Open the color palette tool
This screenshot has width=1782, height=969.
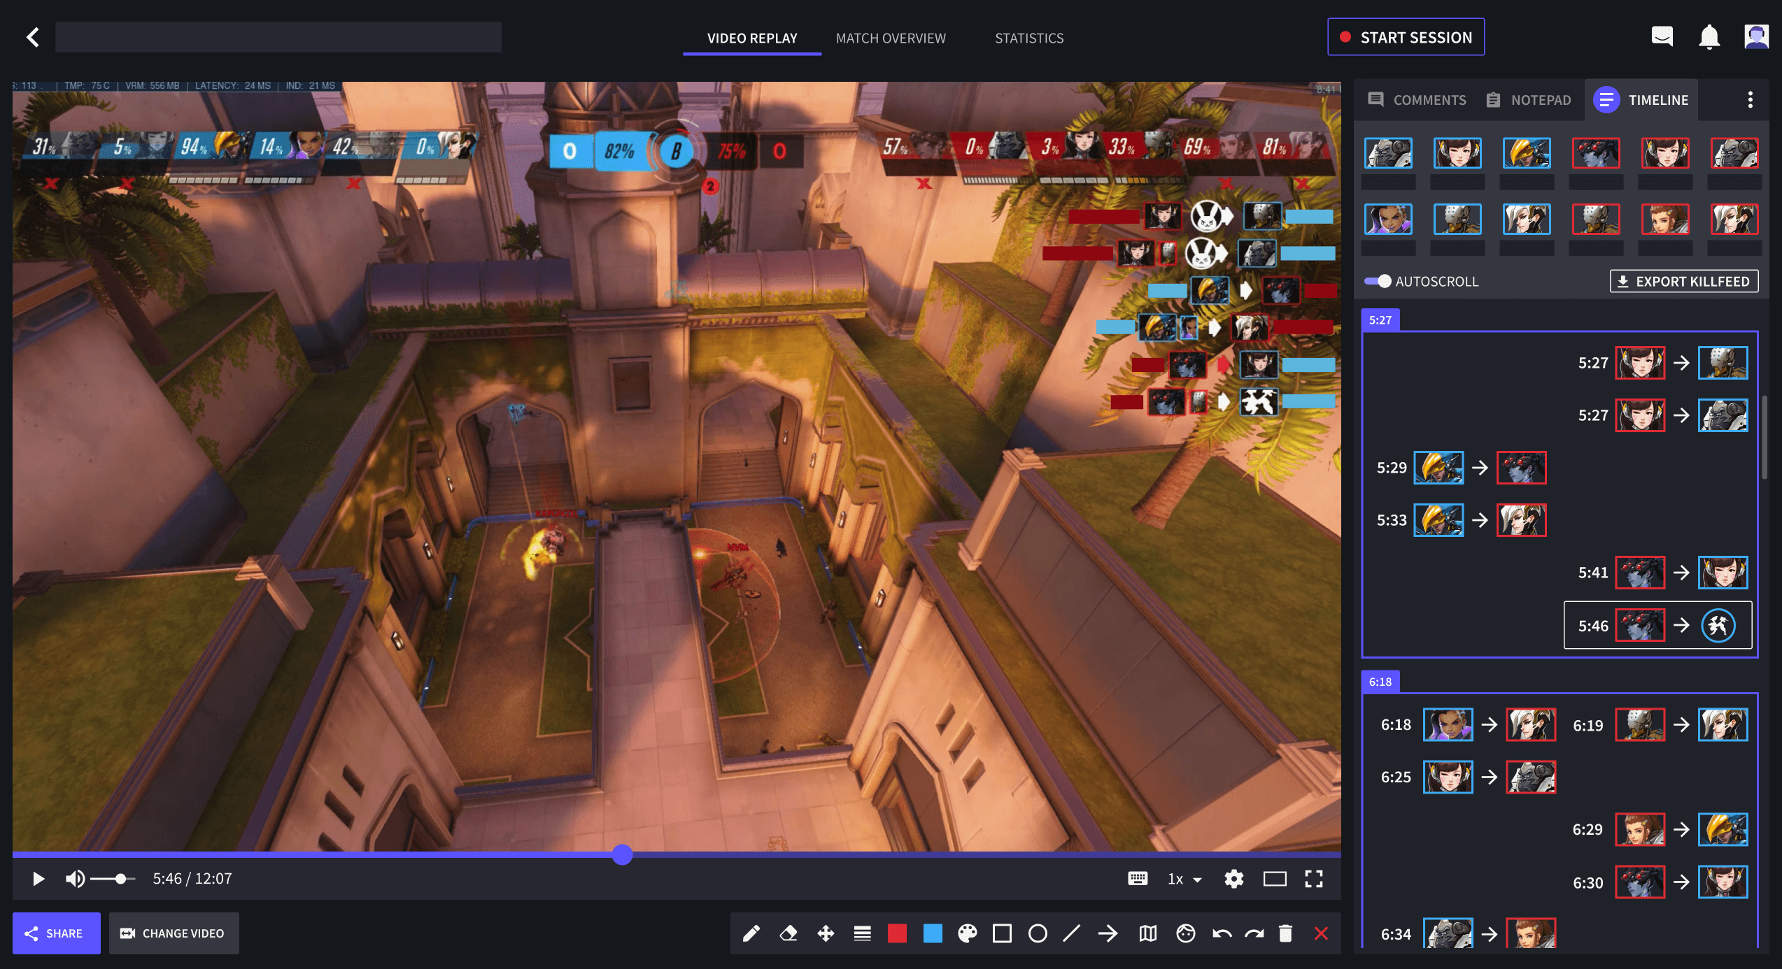point(967,933)
